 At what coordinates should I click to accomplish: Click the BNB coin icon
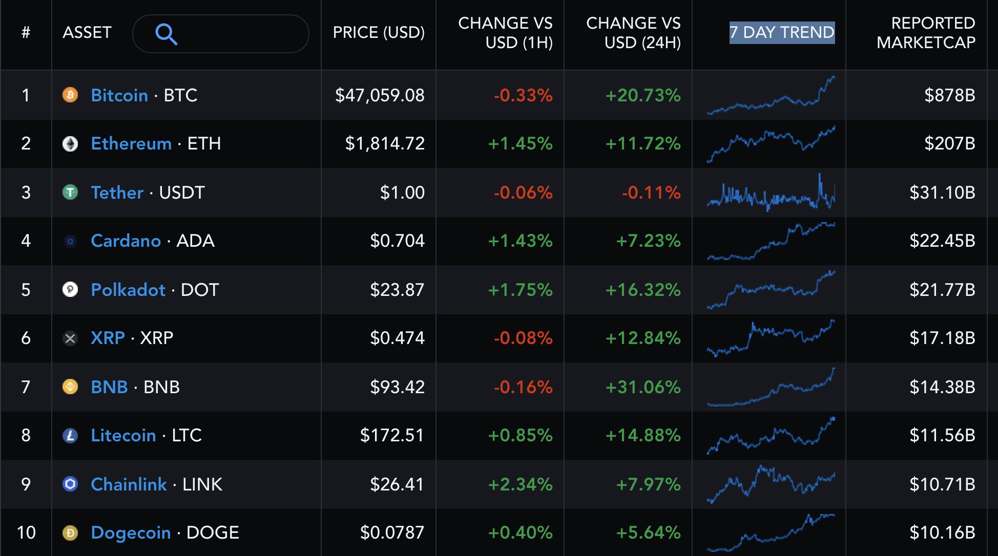pos(70,387)
